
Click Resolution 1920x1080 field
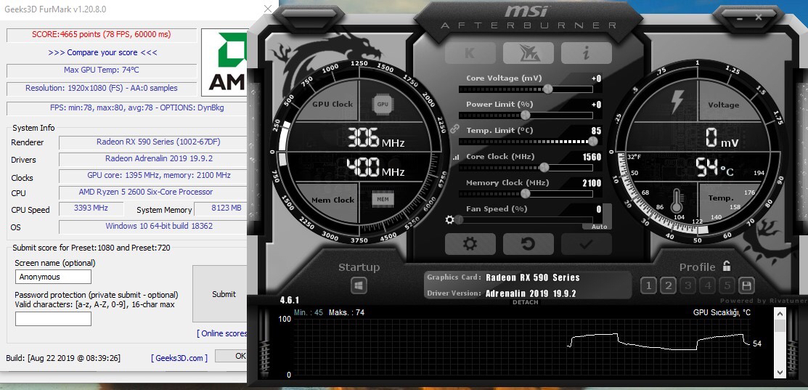(102, 88)
